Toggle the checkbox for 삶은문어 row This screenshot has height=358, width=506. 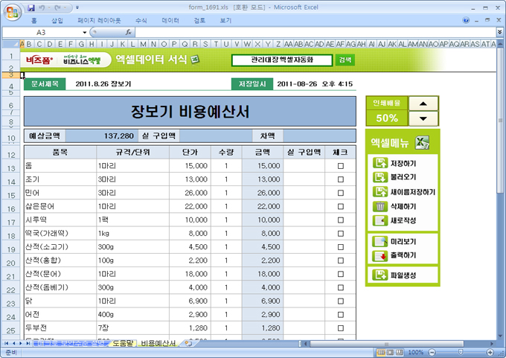[341, 207]
